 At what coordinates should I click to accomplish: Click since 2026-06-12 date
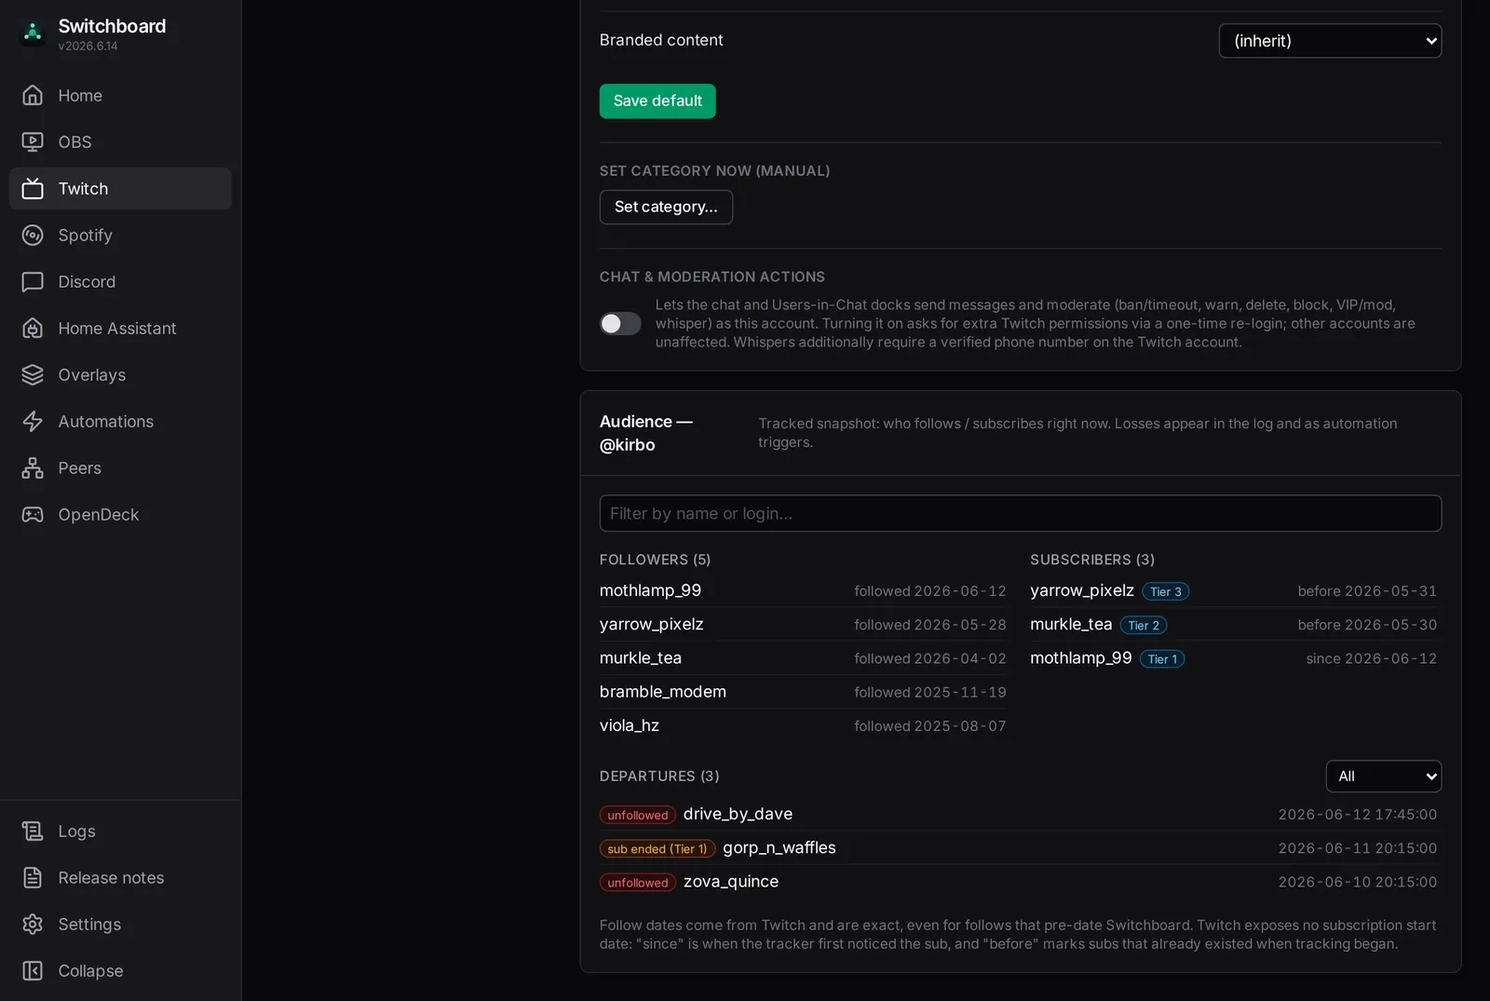click(x=1371, y=657)
